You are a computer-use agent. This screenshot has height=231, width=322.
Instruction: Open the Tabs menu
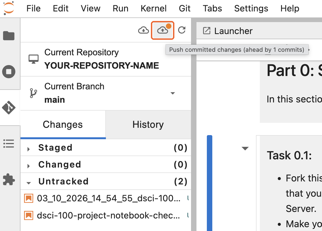pos(212,9)
